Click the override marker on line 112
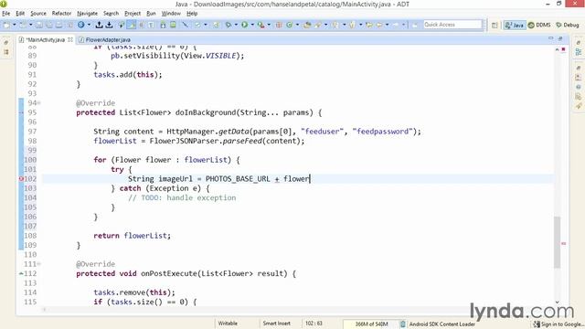This screenshot has height=329, width=585. point(21,273)
